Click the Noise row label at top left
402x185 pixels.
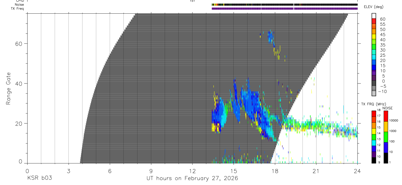20,5
